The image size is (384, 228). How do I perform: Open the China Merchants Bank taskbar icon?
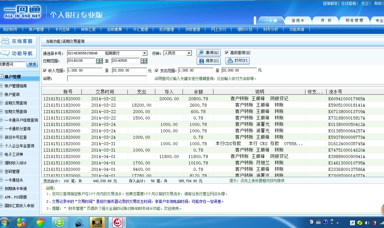pos(117,222)
